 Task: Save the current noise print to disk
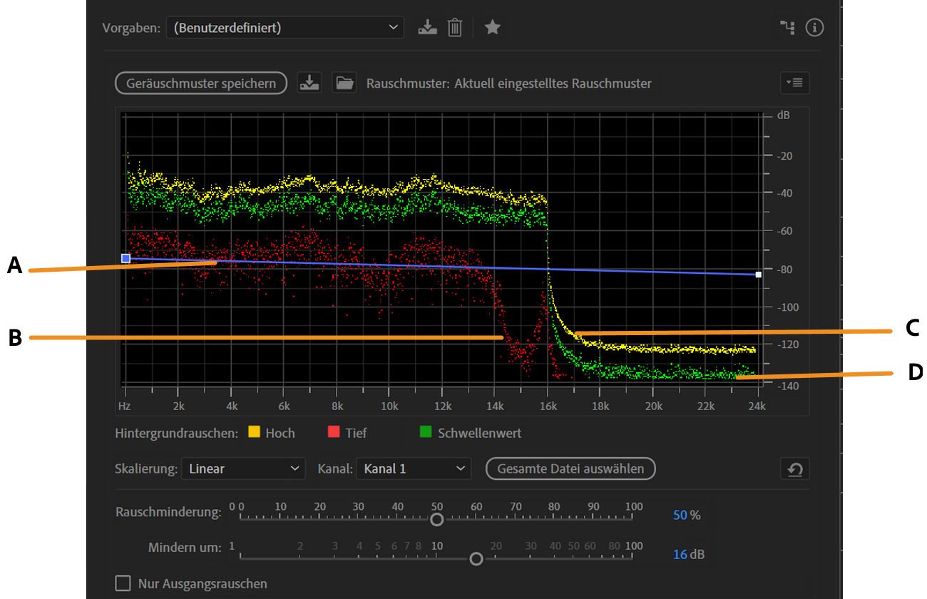(x=310, y=83)
